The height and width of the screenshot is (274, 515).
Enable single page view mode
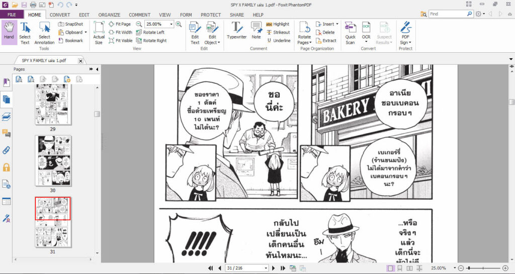(390, 268)
